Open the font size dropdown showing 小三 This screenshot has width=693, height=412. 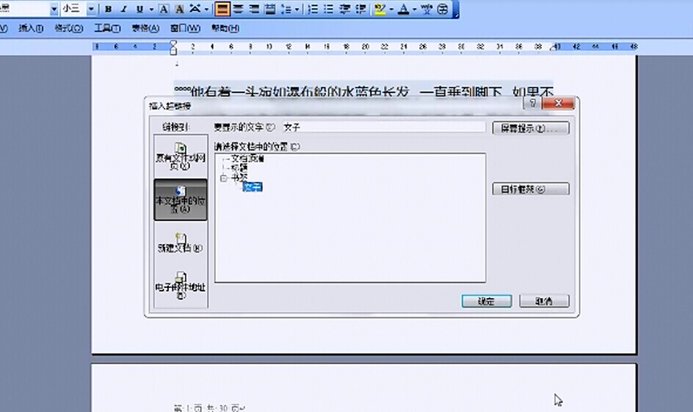[x=91, y=9]
